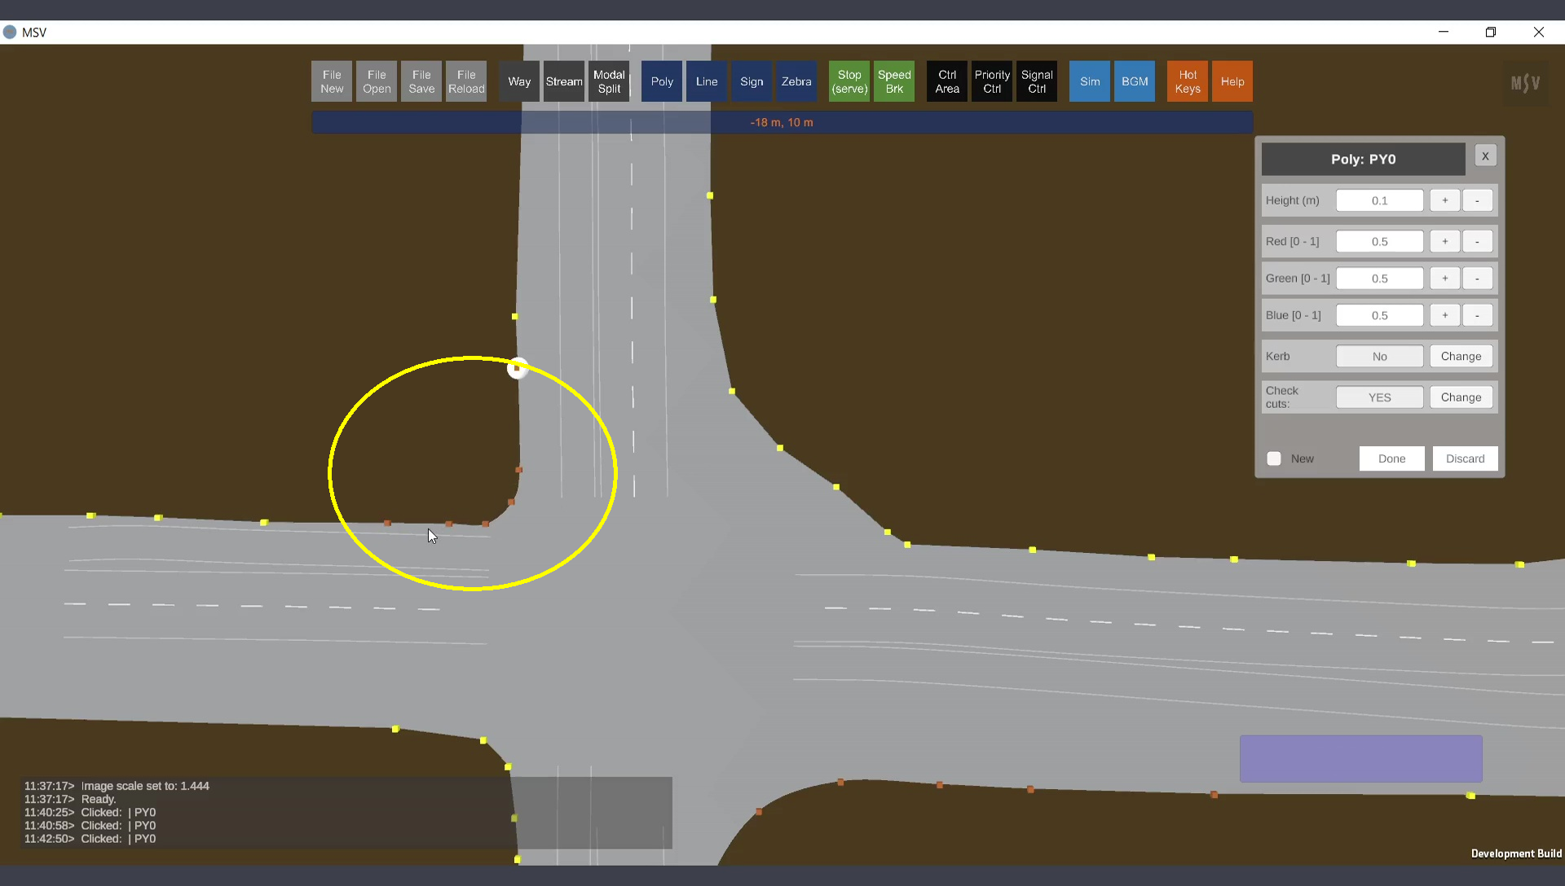This screenshot has width=1565, height=886.
Task: Increase Blue value with plus button
Action: tap(1444, 315)
